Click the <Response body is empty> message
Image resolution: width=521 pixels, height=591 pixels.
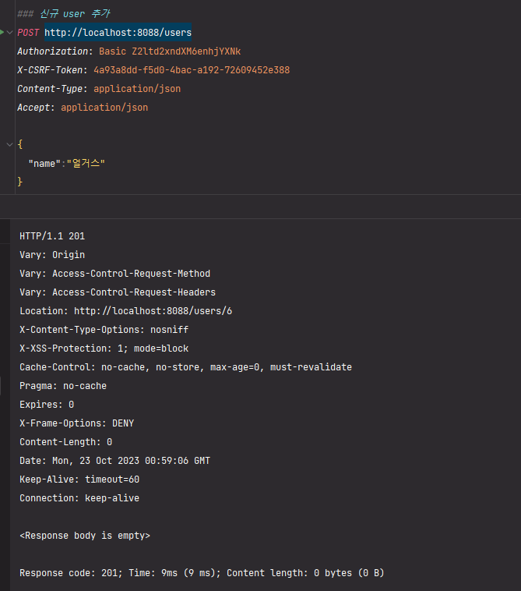coord(85,536)
